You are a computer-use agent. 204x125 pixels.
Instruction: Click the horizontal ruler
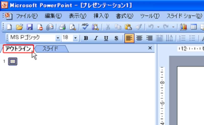(x=191, y=49)
